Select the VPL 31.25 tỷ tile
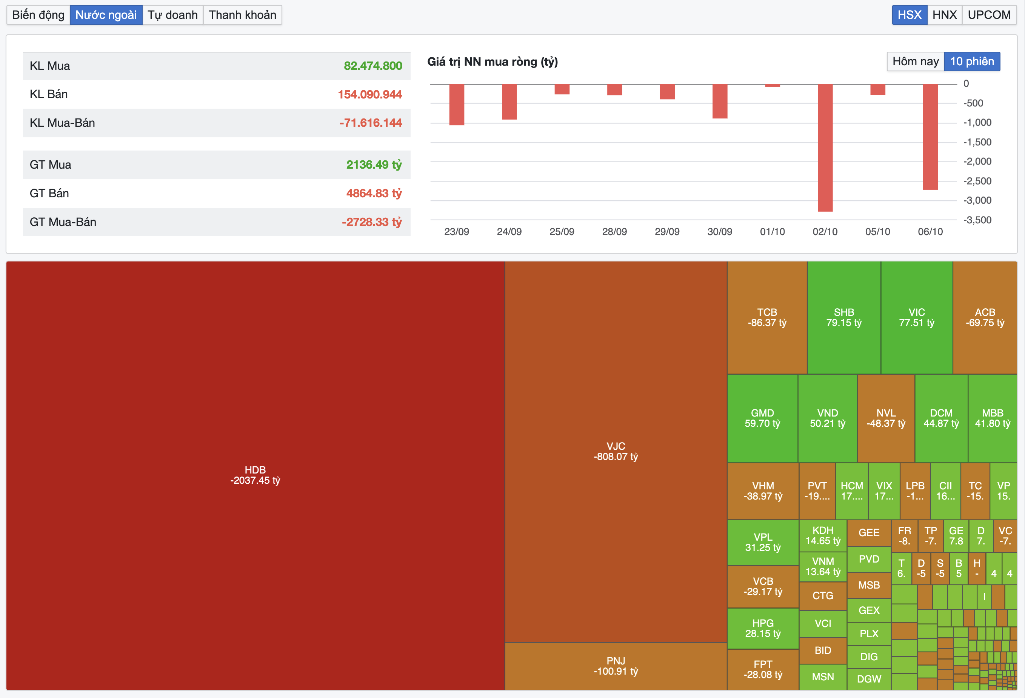Image resolution: width=1025 pixels, height=698 pixels. 763,542
